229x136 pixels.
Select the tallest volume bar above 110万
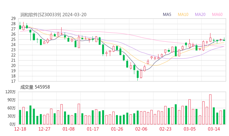tap(210, 109)
